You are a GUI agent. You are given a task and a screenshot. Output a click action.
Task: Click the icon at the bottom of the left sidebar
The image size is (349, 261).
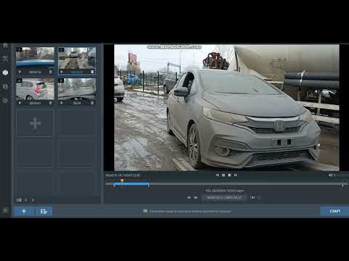[x=5, y=211]
